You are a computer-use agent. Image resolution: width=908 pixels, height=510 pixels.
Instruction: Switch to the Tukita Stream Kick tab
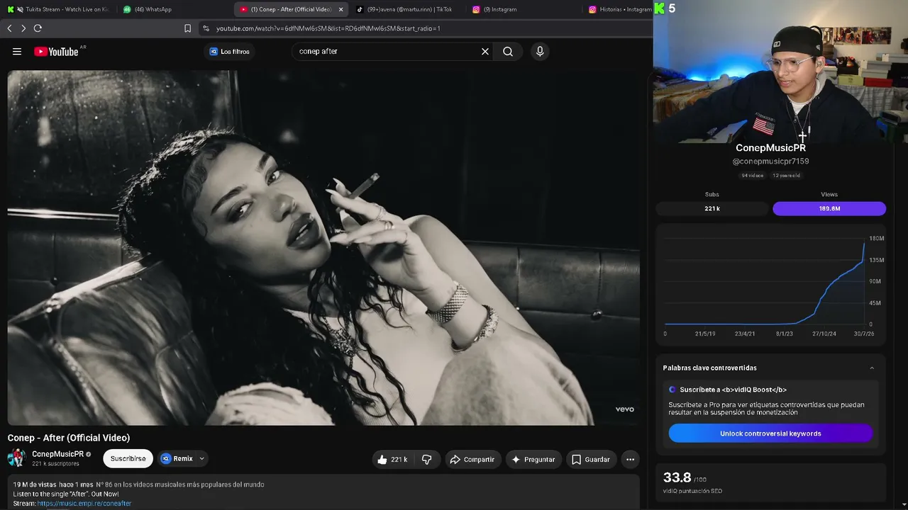tap(58, 9)
